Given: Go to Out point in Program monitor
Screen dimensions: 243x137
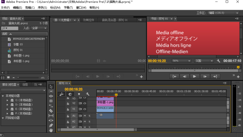Looking at the screenshot, I should click(x=215, y=76).
